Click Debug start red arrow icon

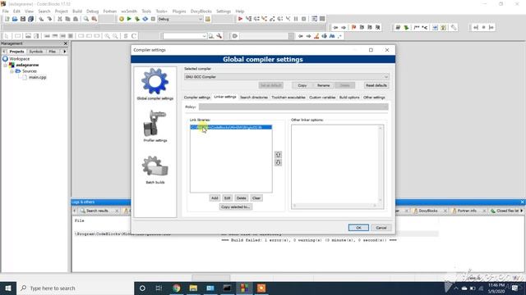240,19
